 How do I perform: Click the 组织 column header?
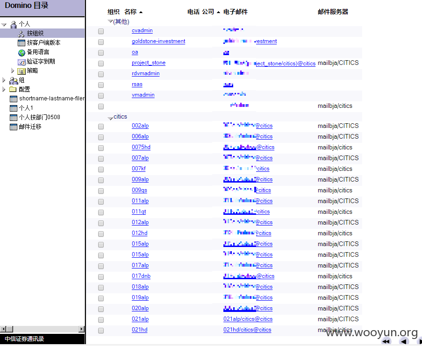pos(113,12)
